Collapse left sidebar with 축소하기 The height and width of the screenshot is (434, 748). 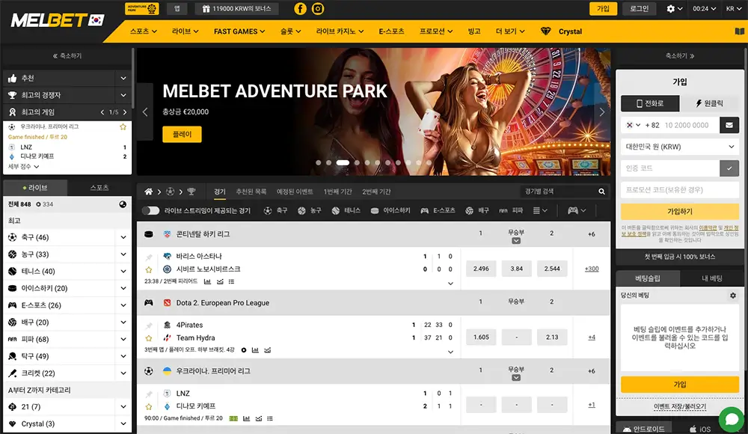tap(67, 56)
